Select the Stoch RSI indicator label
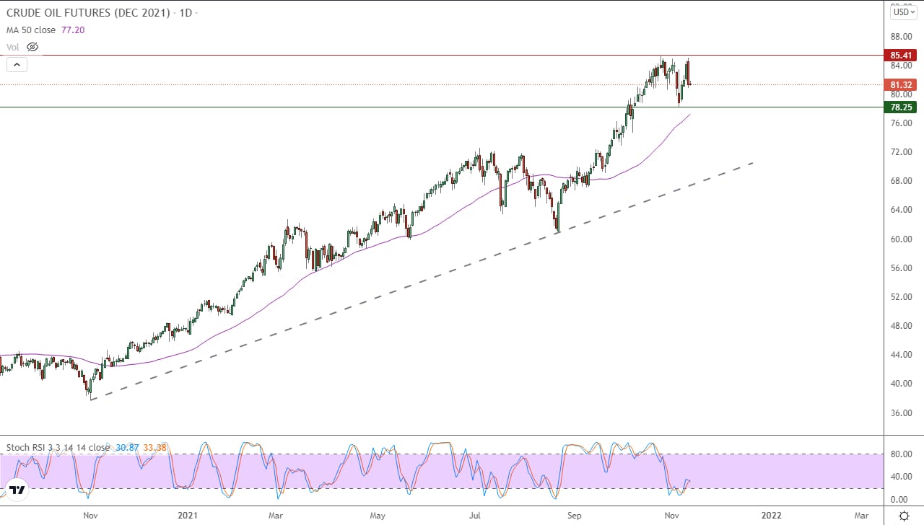Viewport: 924px width, 525px height. (58, 447)
